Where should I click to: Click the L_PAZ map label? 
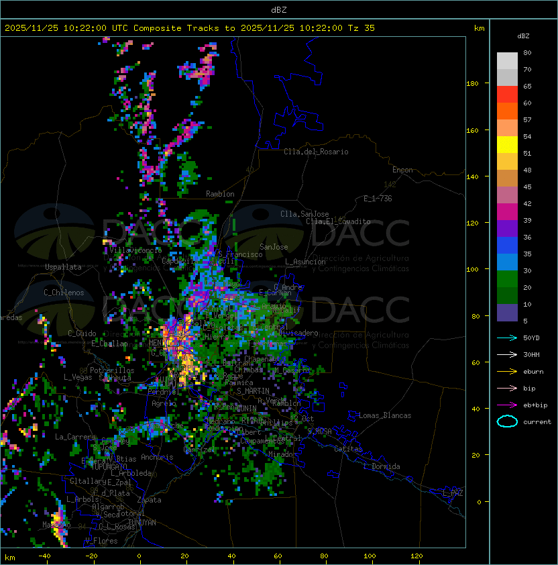click(x=453, y=493)
